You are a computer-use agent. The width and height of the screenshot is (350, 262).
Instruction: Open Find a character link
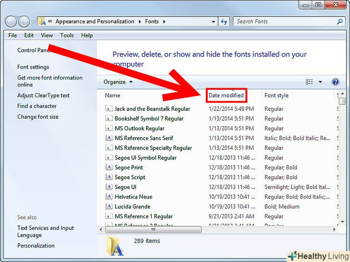37,106
